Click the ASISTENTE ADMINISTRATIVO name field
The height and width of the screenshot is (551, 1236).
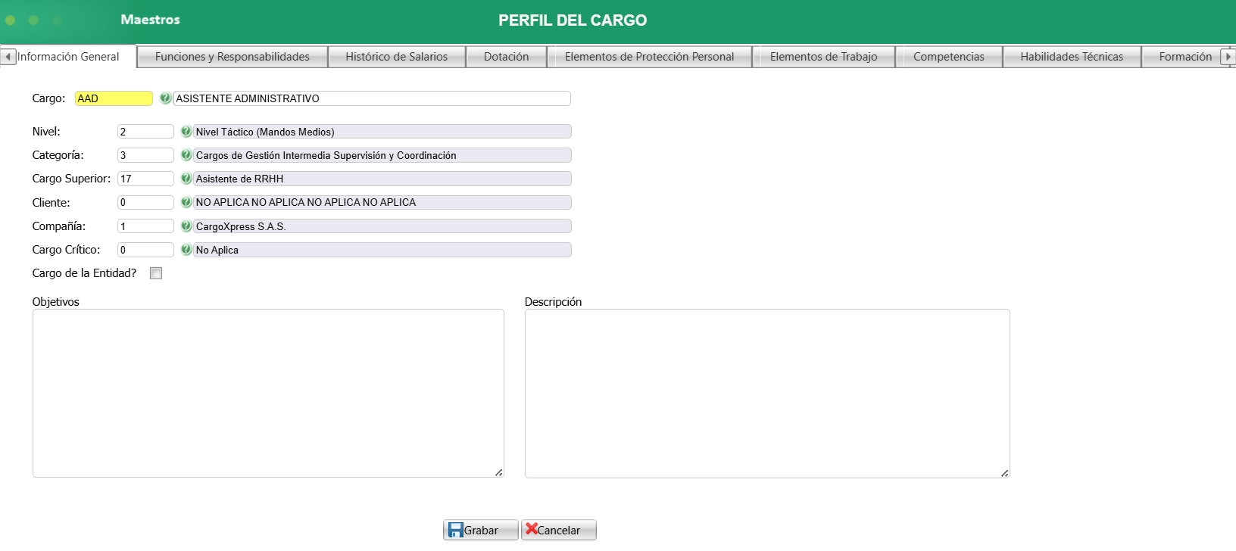click(x=372, y=98)
